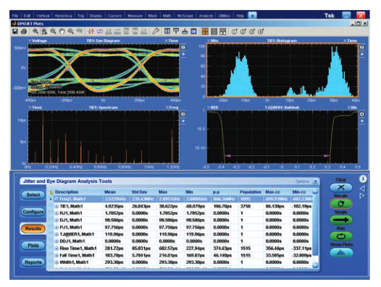This screenshot has height=287, width=381.
Task: Click the info icon beside Bathtub plot
Action: click(x=361, y=114)
